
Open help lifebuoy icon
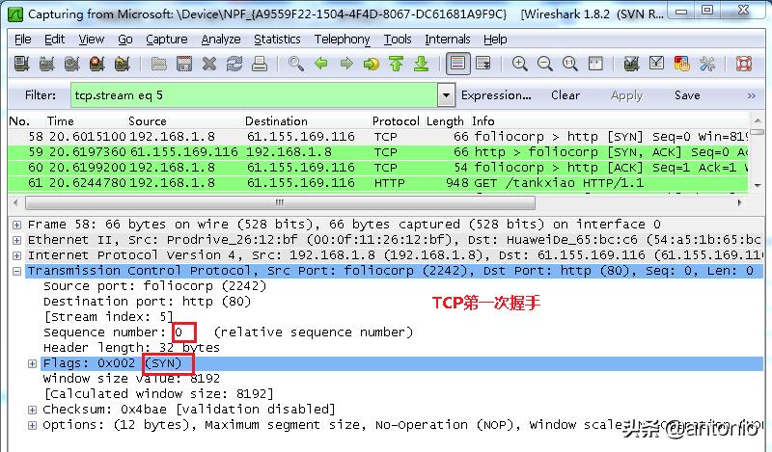pos(743,64)
